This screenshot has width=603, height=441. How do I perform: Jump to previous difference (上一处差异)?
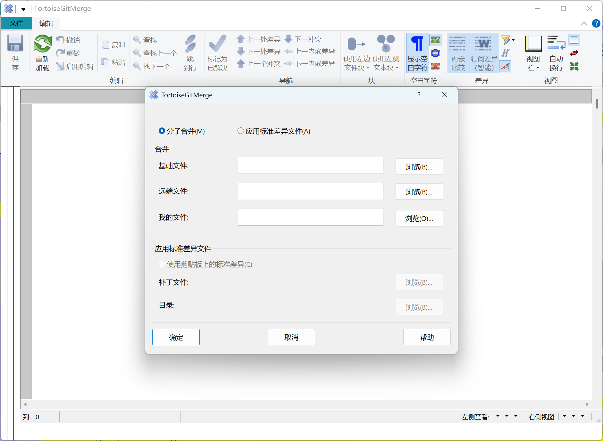[258, 39]
